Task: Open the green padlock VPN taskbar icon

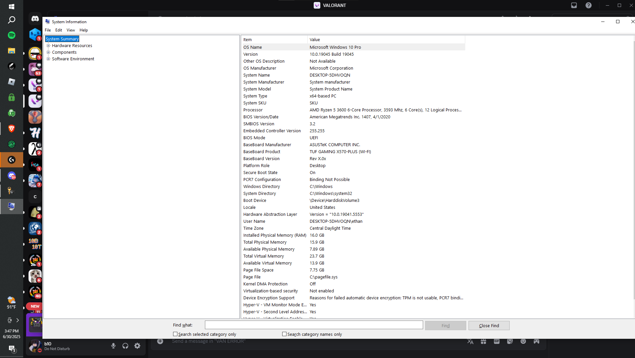Action: 12,97
